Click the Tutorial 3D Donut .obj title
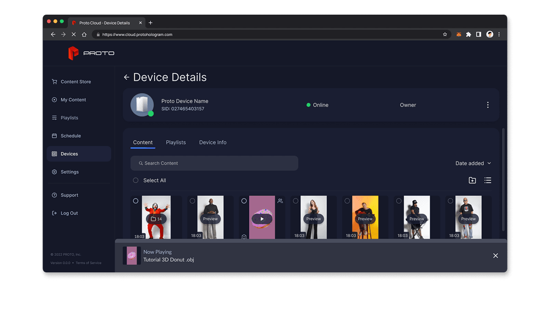This screenshot has height=309, width=550. coord(169,260)
